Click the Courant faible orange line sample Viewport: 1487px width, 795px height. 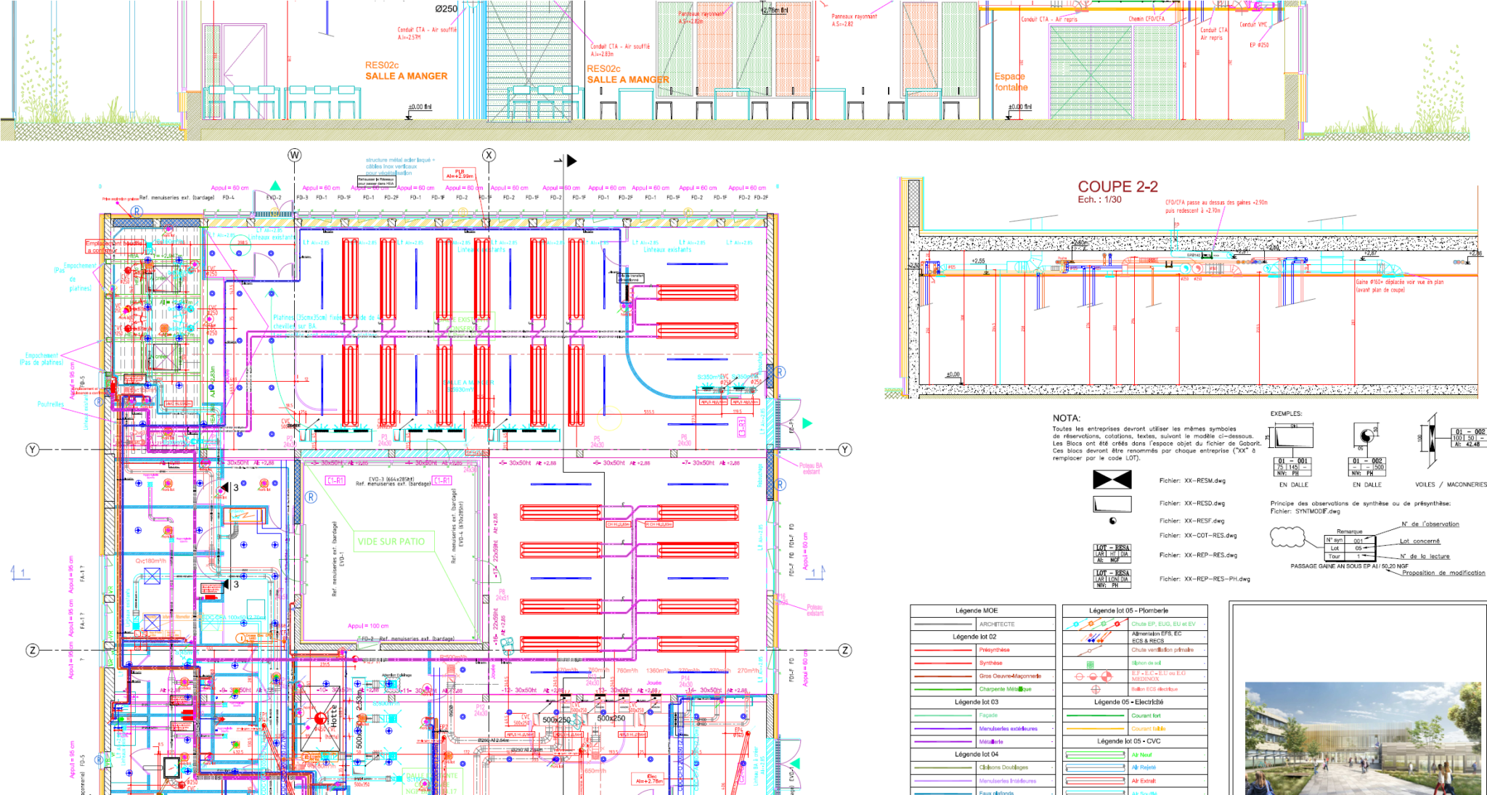(1095, 729)
